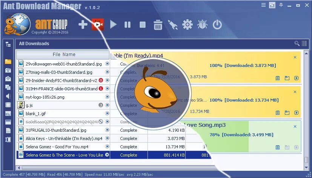Open search with the magnifier icon in the header
The width and height of the screenshot is (312, 178).
coord(297,43)
